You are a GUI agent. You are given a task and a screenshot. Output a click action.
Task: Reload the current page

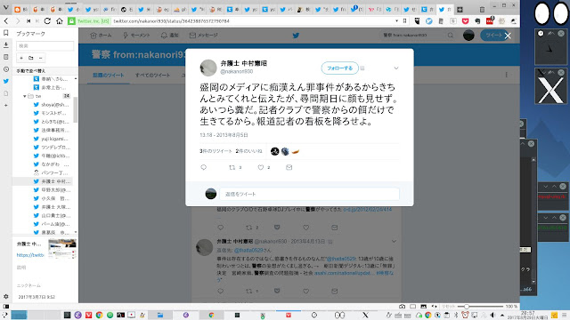(x=47, y=21)
